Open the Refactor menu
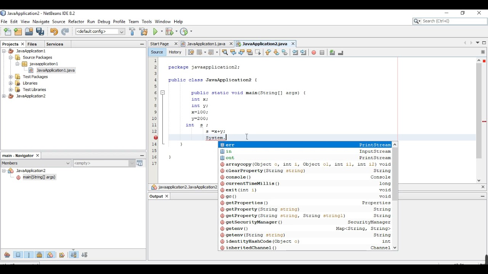The width and height of the screenshot is (488, 274). click(x=76, y=22)
